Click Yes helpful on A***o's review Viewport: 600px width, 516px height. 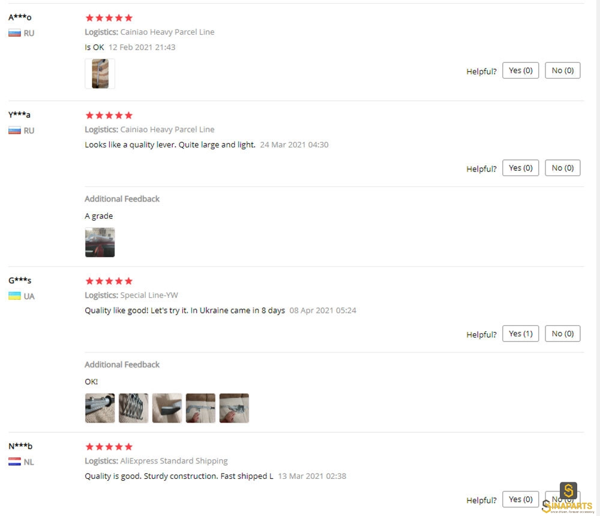pyautogui.click(x=520, y=70)
